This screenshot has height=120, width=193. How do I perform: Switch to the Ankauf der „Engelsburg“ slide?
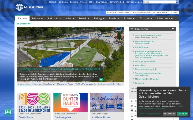[43, 84]
